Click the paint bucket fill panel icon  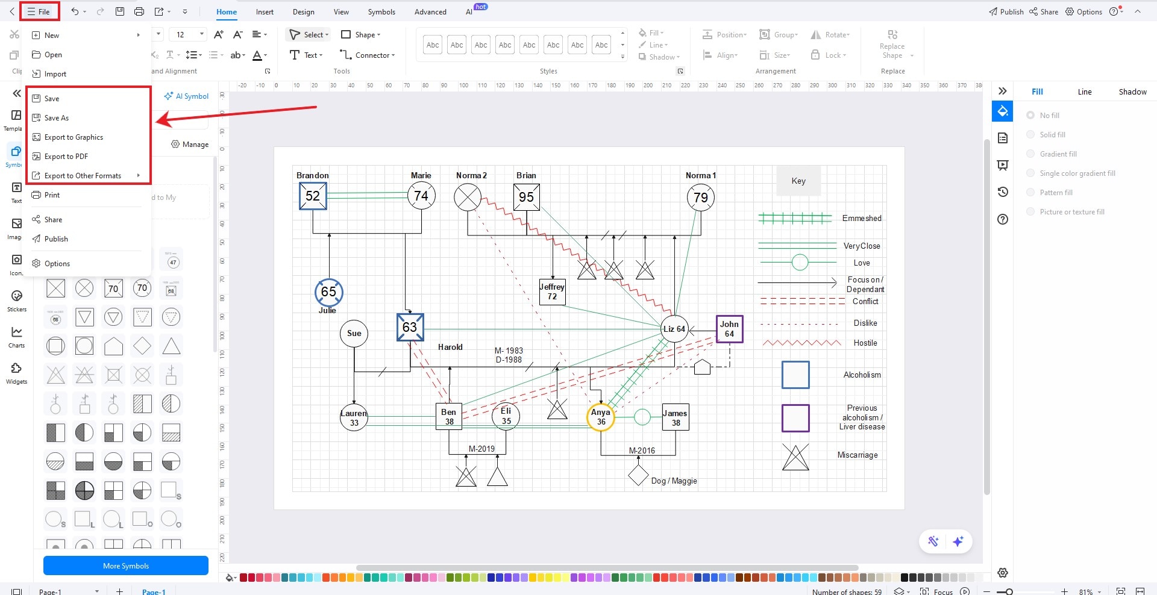click(x=1003, y=111)
